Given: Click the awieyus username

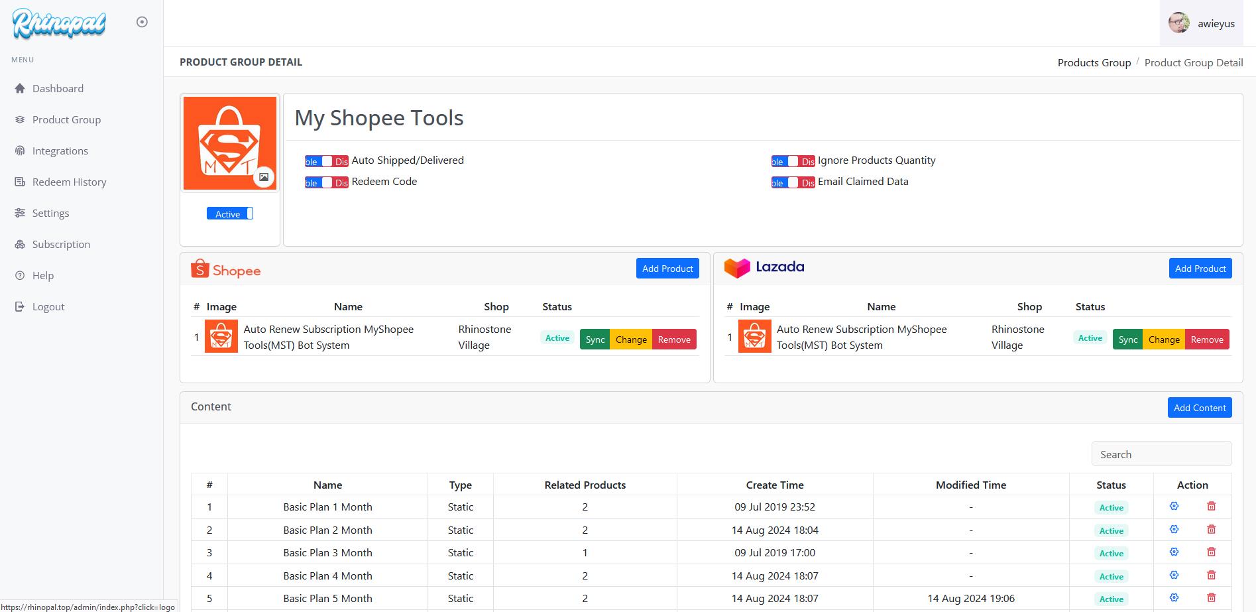Looking at the screenshot, I should tap(1216, 23).
